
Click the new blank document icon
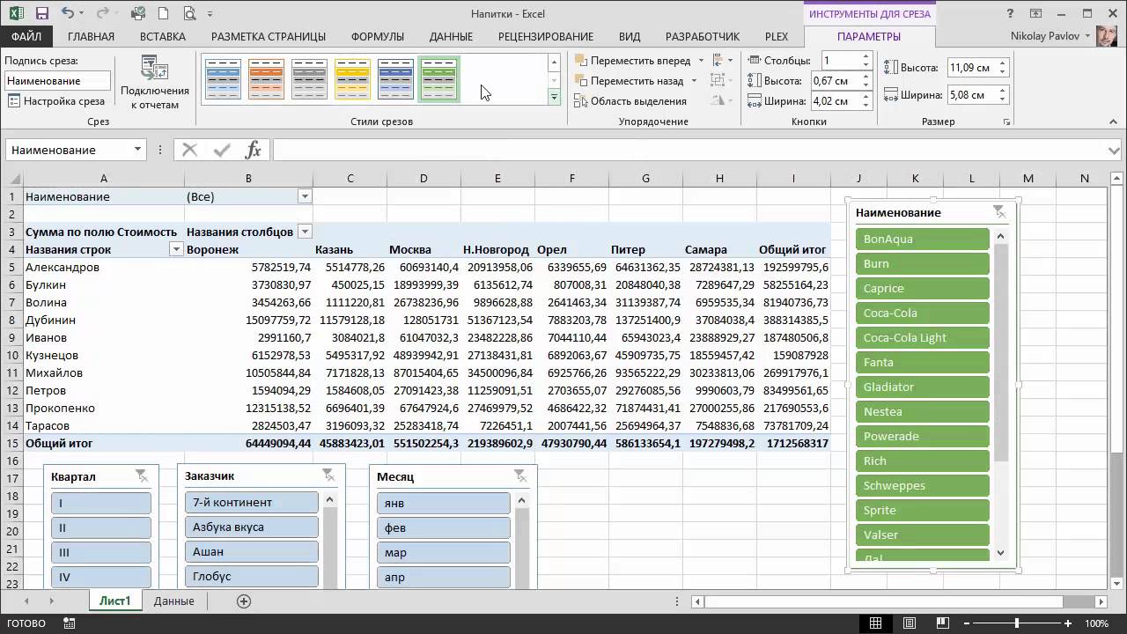[164, 13]
